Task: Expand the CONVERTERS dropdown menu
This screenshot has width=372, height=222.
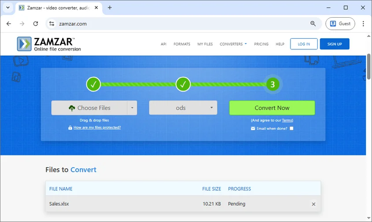Action: (x=233, y=44)
